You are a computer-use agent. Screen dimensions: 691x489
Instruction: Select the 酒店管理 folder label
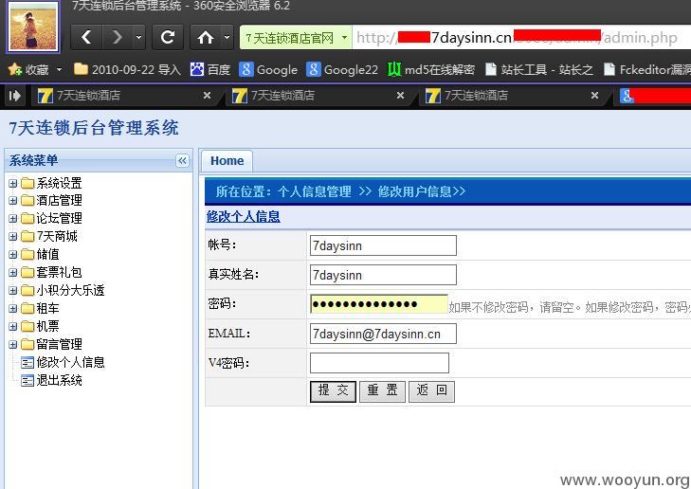(x=59, y=201)
